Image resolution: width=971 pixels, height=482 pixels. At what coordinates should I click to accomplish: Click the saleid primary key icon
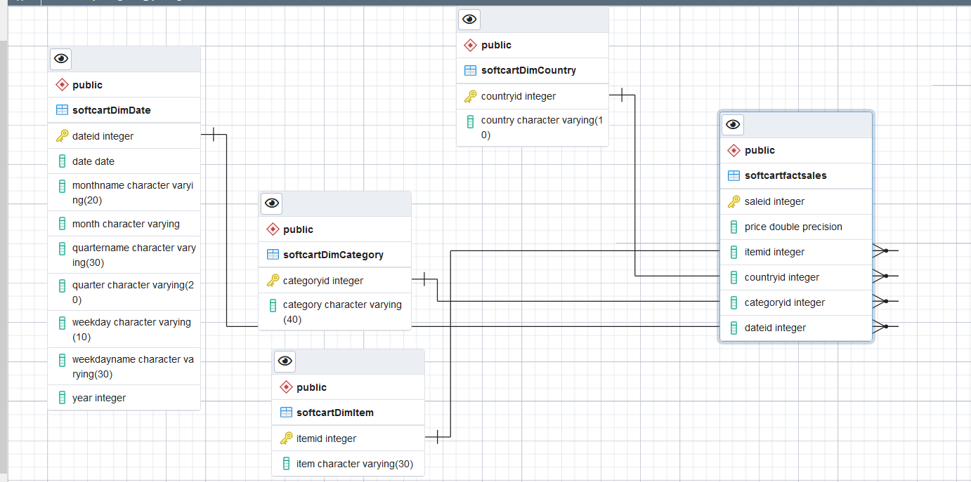734,201
